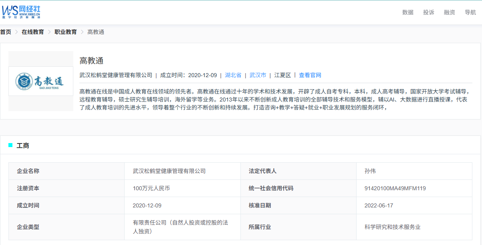This screenshot has width=482, height=245.
Task: Select the 2020-12-09 table value
Action: (x=147, y=205)
